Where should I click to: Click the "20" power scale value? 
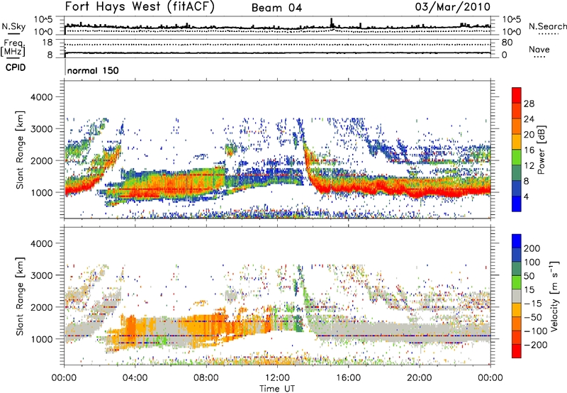(529, 135)
